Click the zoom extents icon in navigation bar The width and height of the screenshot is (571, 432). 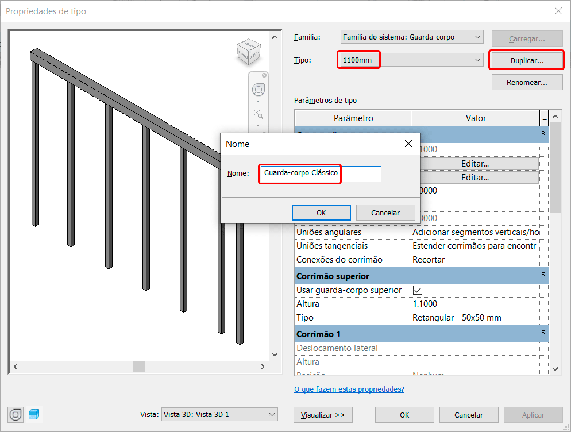point(258,113)
